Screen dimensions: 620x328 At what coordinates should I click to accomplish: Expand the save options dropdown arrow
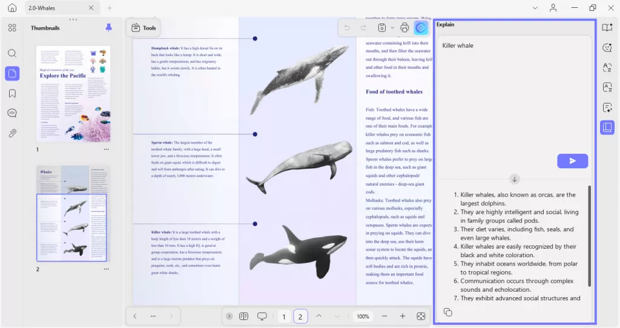[x=392, y=28]
